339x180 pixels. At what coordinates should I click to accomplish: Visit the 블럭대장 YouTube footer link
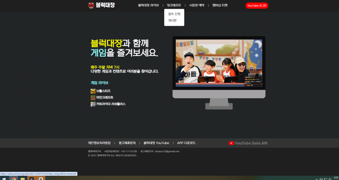[x=156, y=143]
